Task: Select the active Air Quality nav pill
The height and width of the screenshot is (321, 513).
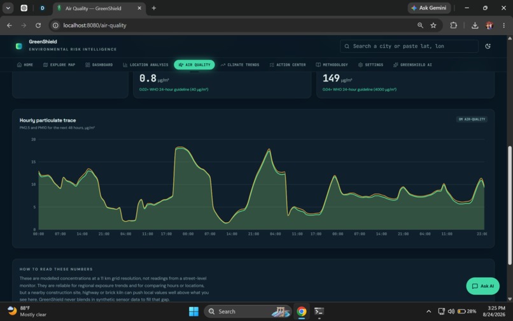Action: [x=194, y=65]
